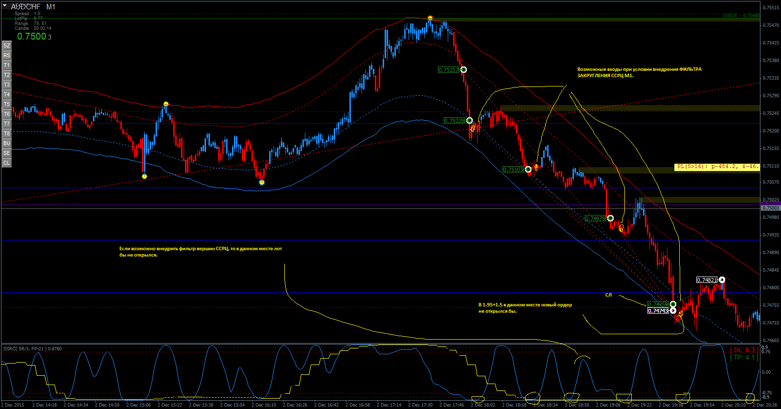This screenshot has width=781, height=409.
Task: Select the T1 button
Action: point(7,65)
